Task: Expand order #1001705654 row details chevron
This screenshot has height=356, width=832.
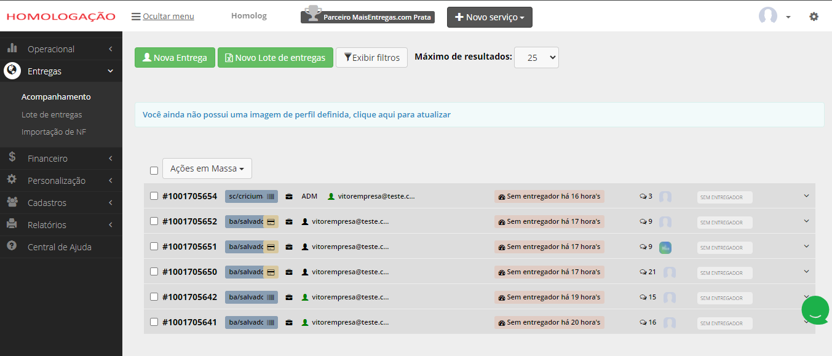Action: [807, 196]
